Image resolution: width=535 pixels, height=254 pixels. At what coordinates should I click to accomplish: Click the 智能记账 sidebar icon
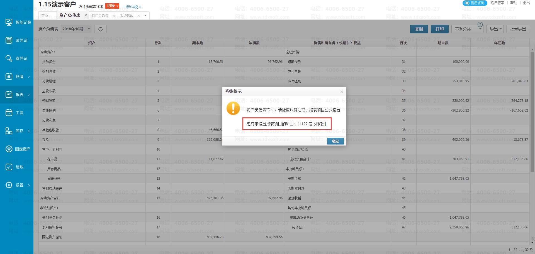(9, 22)
